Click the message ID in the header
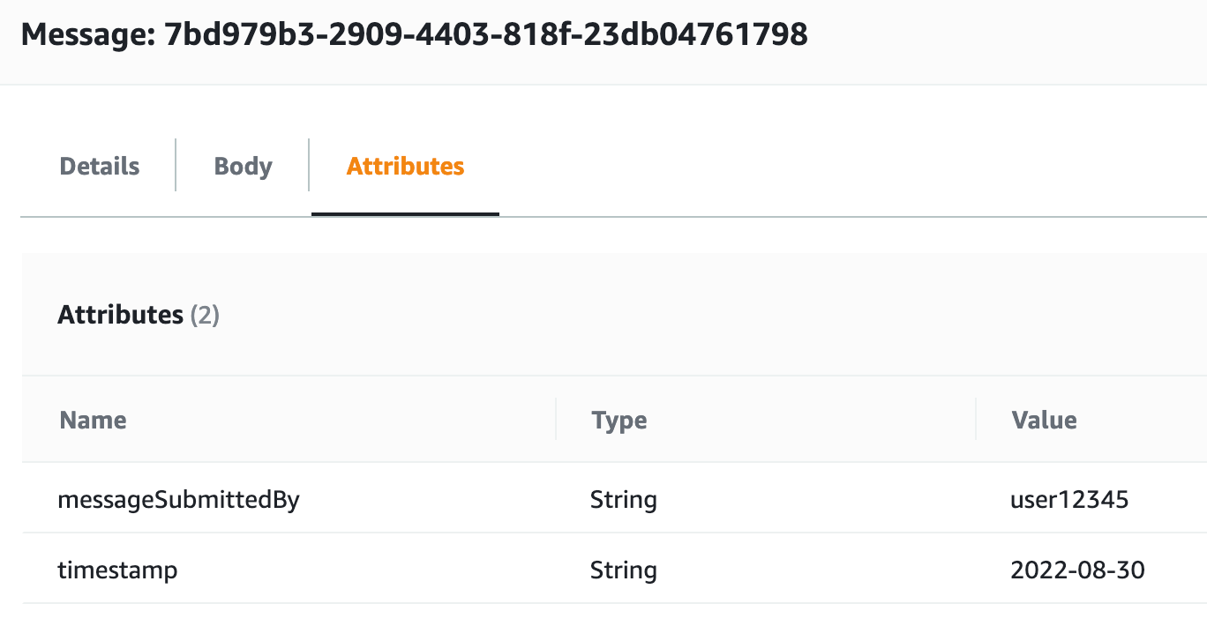This screenshot has width=1207, height=626. (485, 35)
